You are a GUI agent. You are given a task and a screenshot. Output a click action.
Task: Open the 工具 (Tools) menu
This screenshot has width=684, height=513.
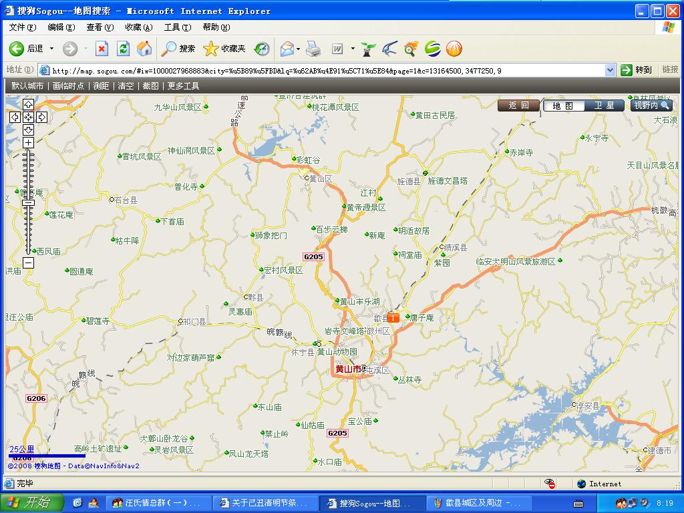(177, 27)
